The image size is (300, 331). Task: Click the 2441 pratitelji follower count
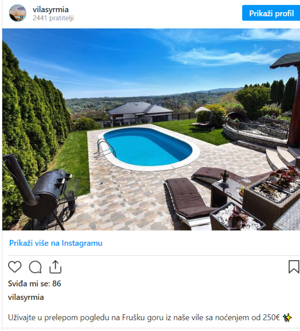coord(53,18)
